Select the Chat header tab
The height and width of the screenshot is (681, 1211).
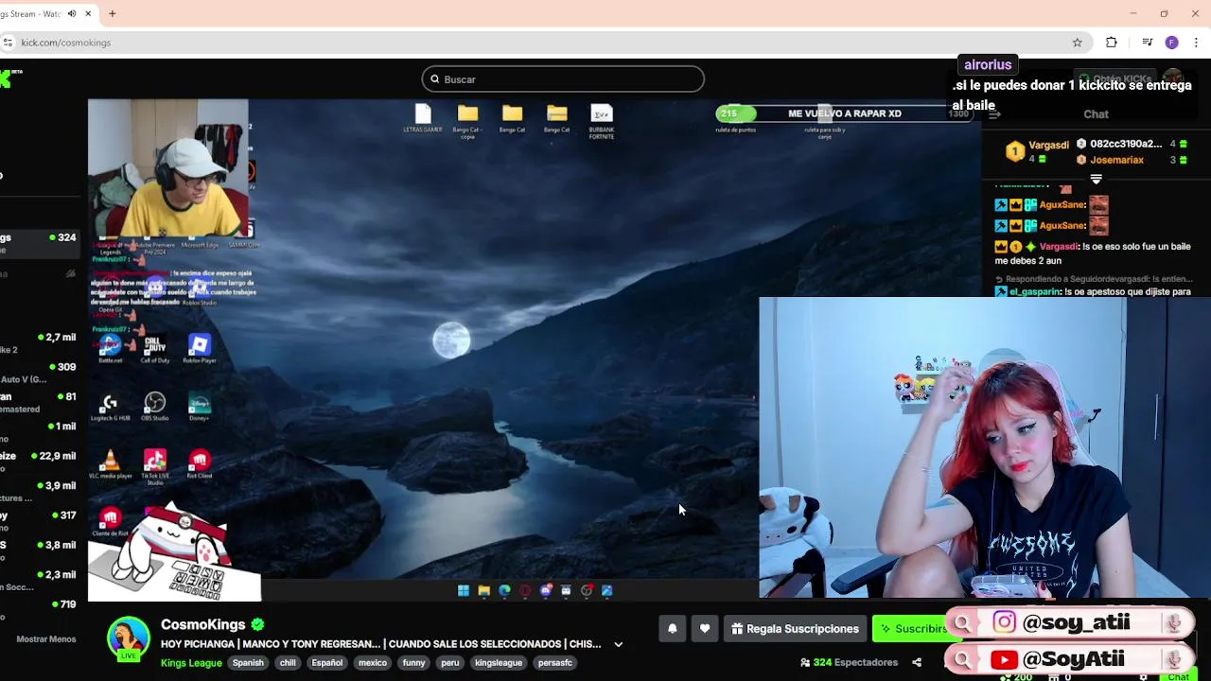click(1096, 114)
